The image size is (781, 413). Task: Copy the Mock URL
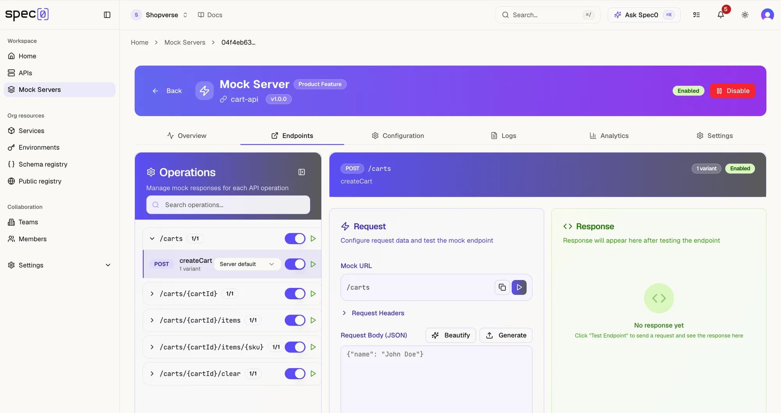click(x=502, y=287)
